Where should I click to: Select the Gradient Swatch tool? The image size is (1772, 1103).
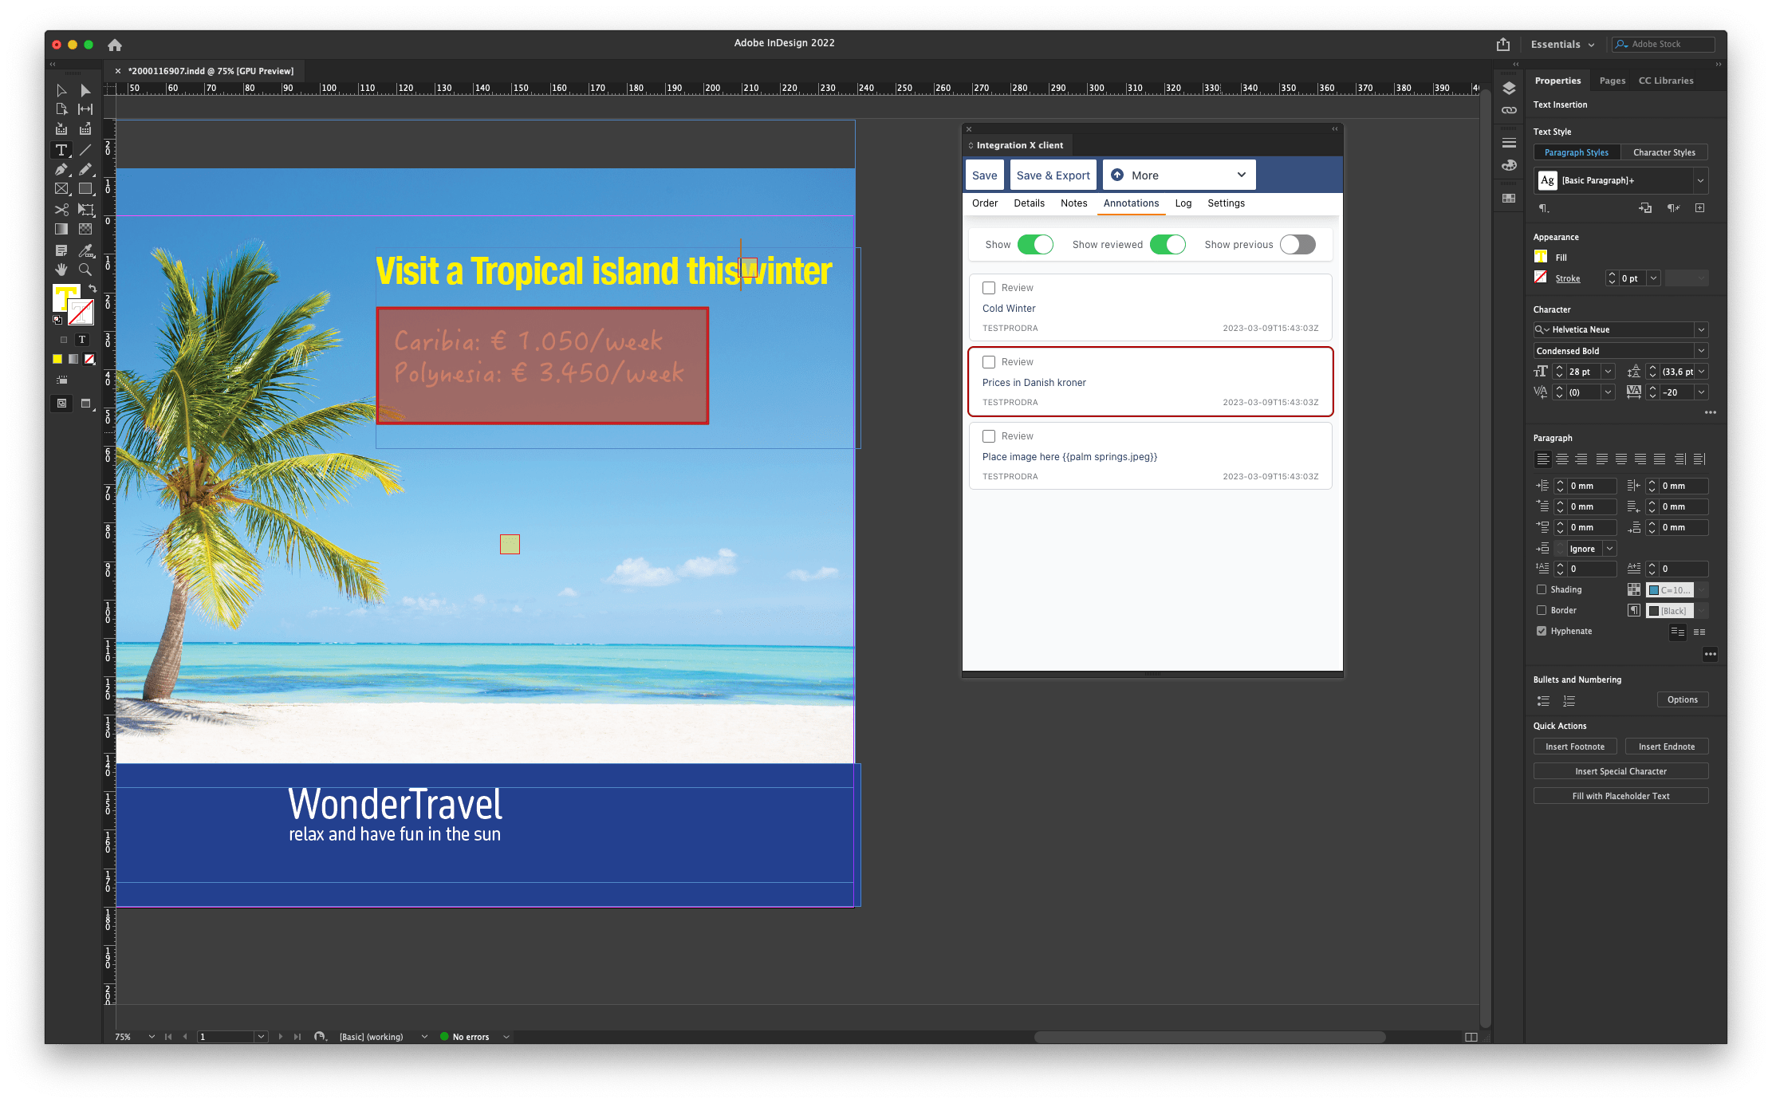coord(61,229)
